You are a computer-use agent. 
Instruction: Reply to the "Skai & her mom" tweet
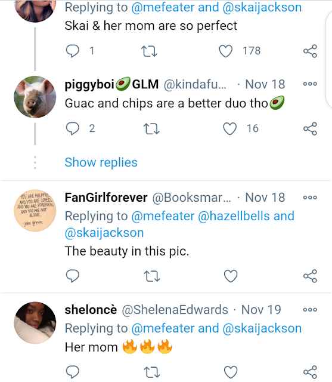coord(73,51)
